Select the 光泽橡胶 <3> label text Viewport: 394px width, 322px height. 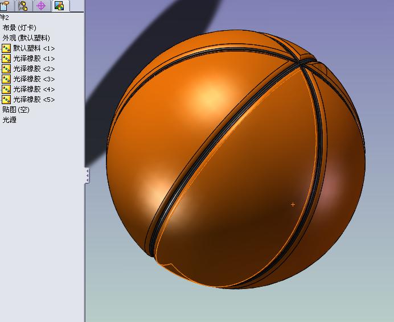(x=34, y=79)
